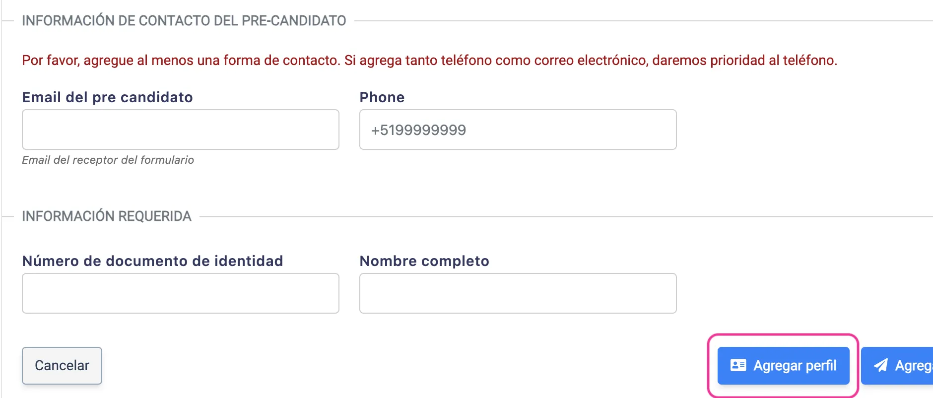Screen dimensions: 933x398
Task: Click the +5199999999 placeholder text
Action: [x=418, y=130]
